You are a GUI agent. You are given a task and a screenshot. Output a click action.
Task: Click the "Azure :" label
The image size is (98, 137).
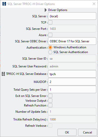[x=43, y=35]
